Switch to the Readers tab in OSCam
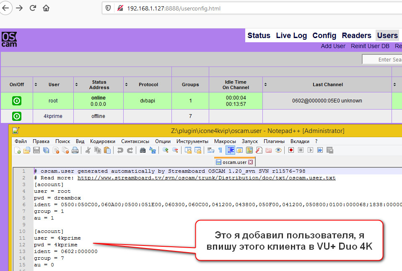The height and width of the screenshot is (271, 402). pyautogui.click(x=357, y=36)
